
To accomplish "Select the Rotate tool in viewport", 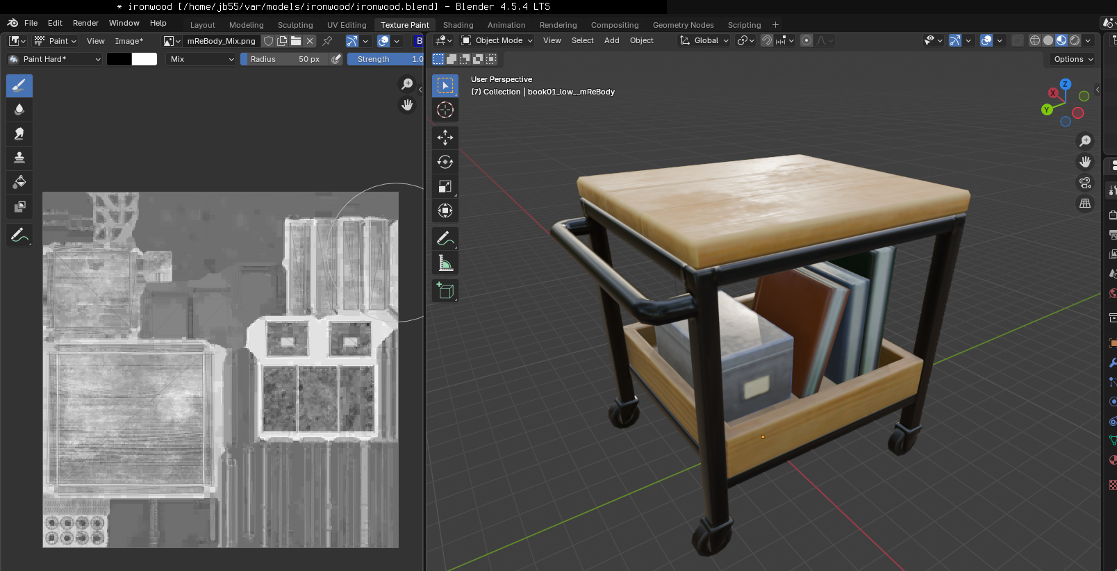I will (445, 162).
